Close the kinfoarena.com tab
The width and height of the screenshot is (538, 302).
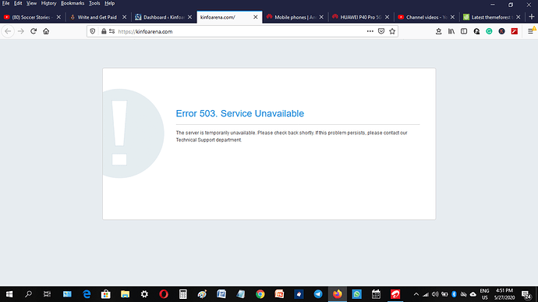click(255, 17)
